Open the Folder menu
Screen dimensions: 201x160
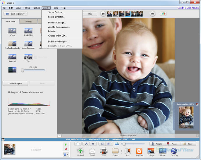click(27, 8)
